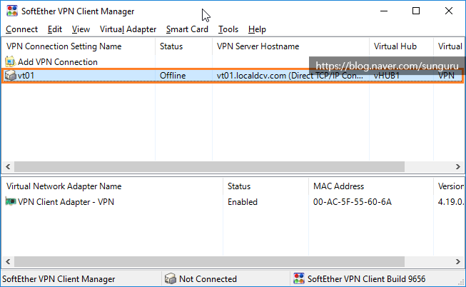Sort by Virtual Hub column header
The image size is (466, 287).
[x=401, y=46]
